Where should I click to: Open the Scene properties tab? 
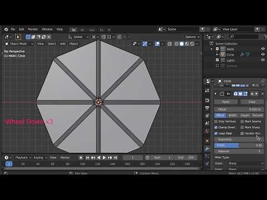coord(207,123)
